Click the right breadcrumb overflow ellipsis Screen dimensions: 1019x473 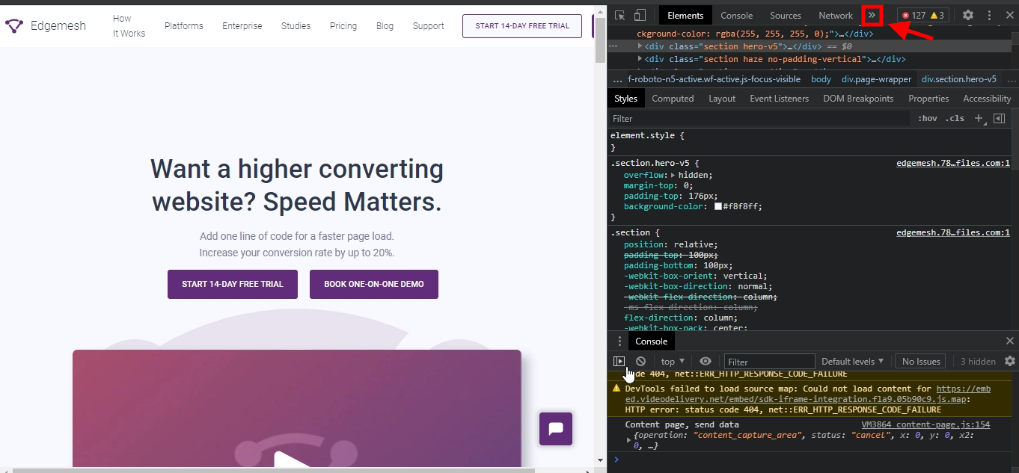coord(1011,79)
